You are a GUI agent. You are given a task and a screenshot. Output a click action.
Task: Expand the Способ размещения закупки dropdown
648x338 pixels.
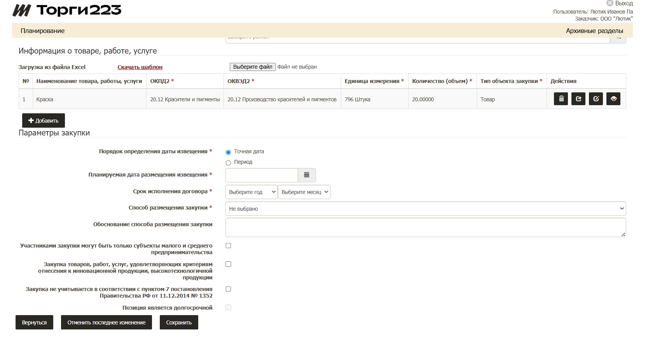(x=425, y=209)
